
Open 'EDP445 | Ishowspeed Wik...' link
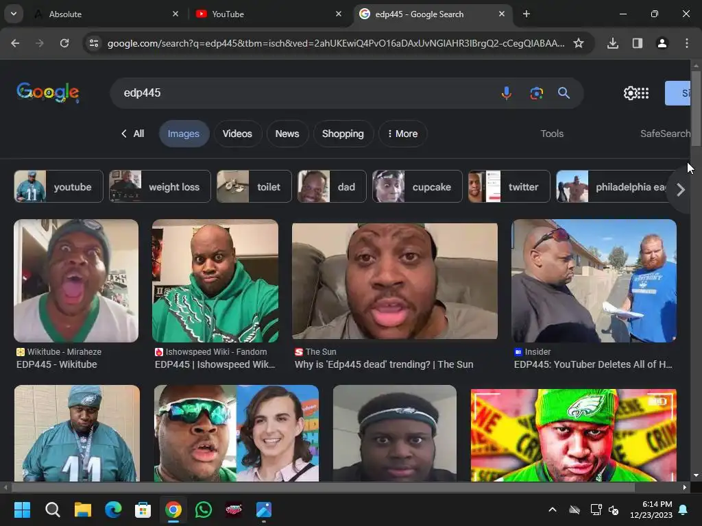coord(215,364)
